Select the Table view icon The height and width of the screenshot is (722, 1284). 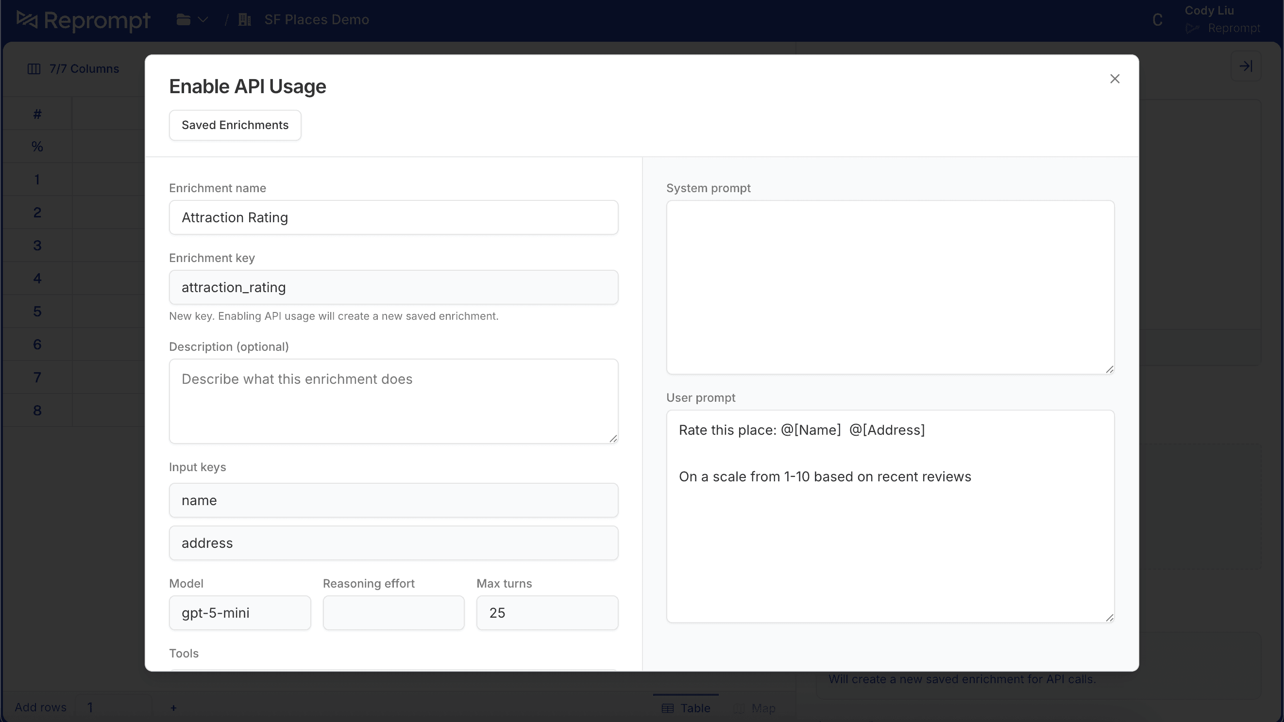[668, 707]
